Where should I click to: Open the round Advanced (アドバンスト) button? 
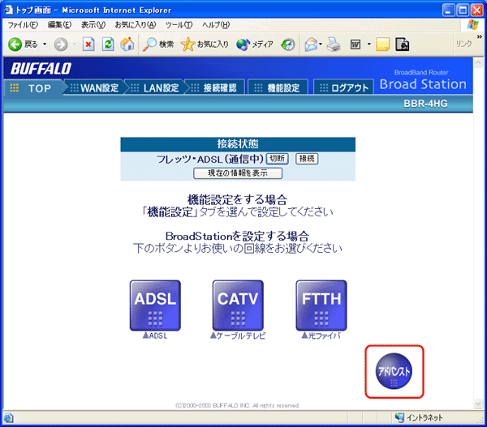pyautogui.click(x=394, y=371)
